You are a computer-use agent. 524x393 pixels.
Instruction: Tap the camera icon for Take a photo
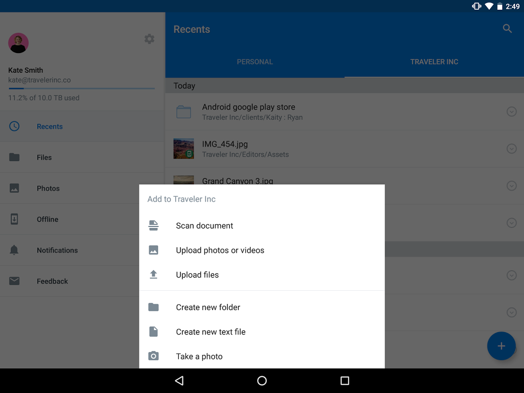pos(153,356)
